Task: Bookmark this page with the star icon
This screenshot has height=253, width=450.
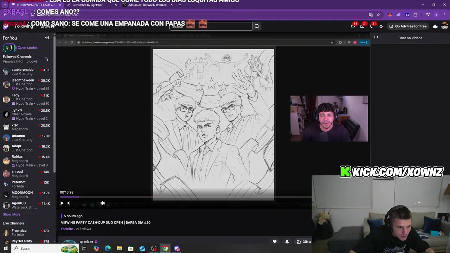Action: click(378, 15)
